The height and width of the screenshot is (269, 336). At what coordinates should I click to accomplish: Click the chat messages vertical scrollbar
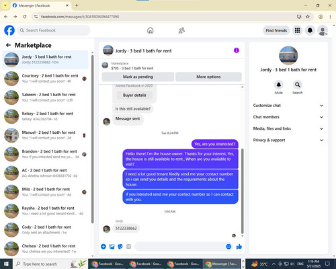(242, 191)
